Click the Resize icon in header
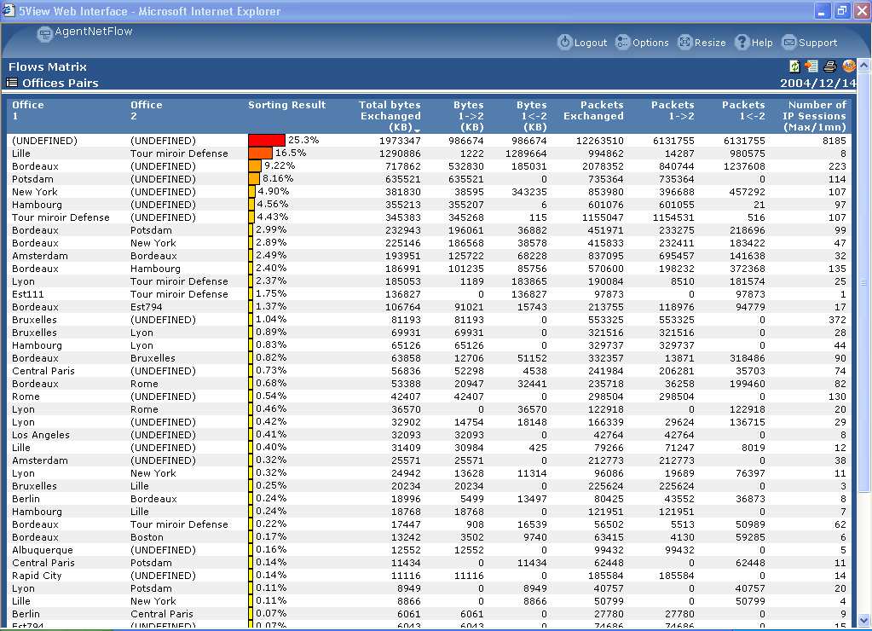872x631 pixels. (x=684, y=43)
